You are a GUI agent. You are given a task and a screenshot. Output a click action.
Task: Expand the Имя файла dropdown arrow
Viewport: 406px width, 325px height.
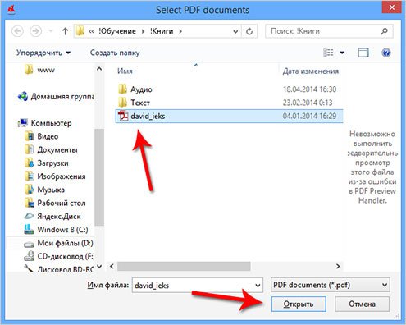coord(258,286)
